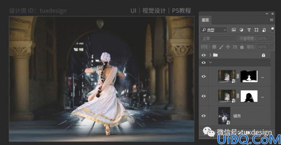Expand the locked folder group
This screenshot has height=145, width=281.
[210, 55]
